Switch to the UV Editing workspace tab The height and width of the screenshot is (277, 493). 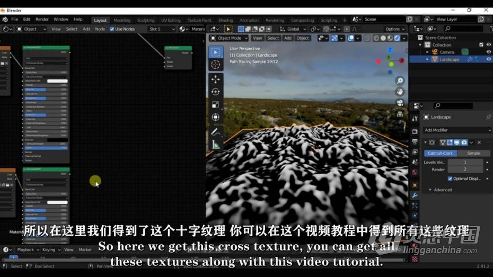tap(171, 20)
